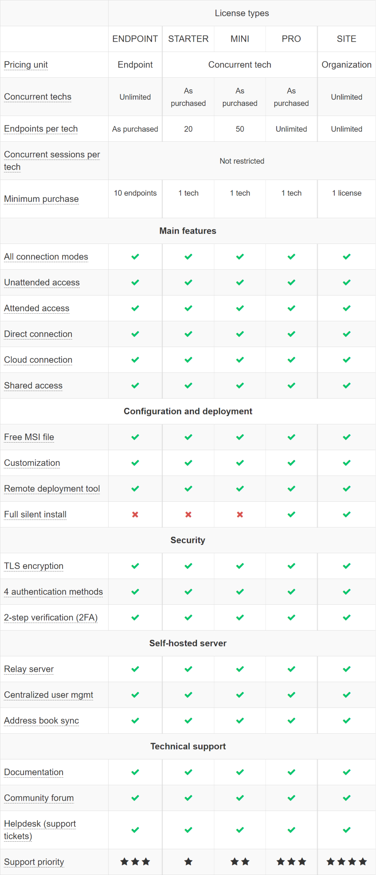
Task: Click SITE checkmark for Relay server
Action: [x=347, y=669]
